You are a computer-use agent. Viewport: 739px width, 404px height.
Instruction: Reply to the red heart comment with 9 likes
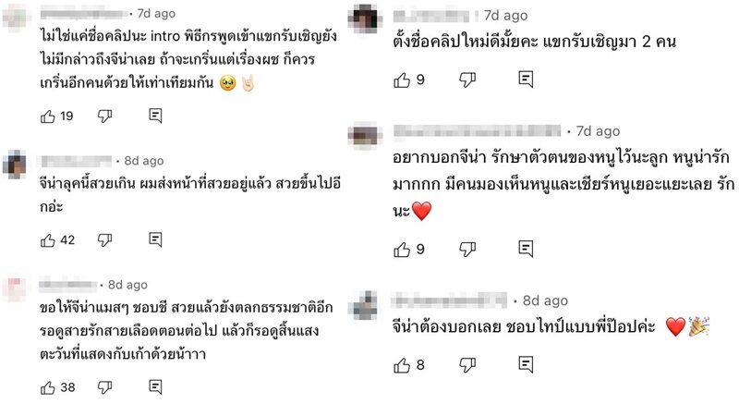526,248
